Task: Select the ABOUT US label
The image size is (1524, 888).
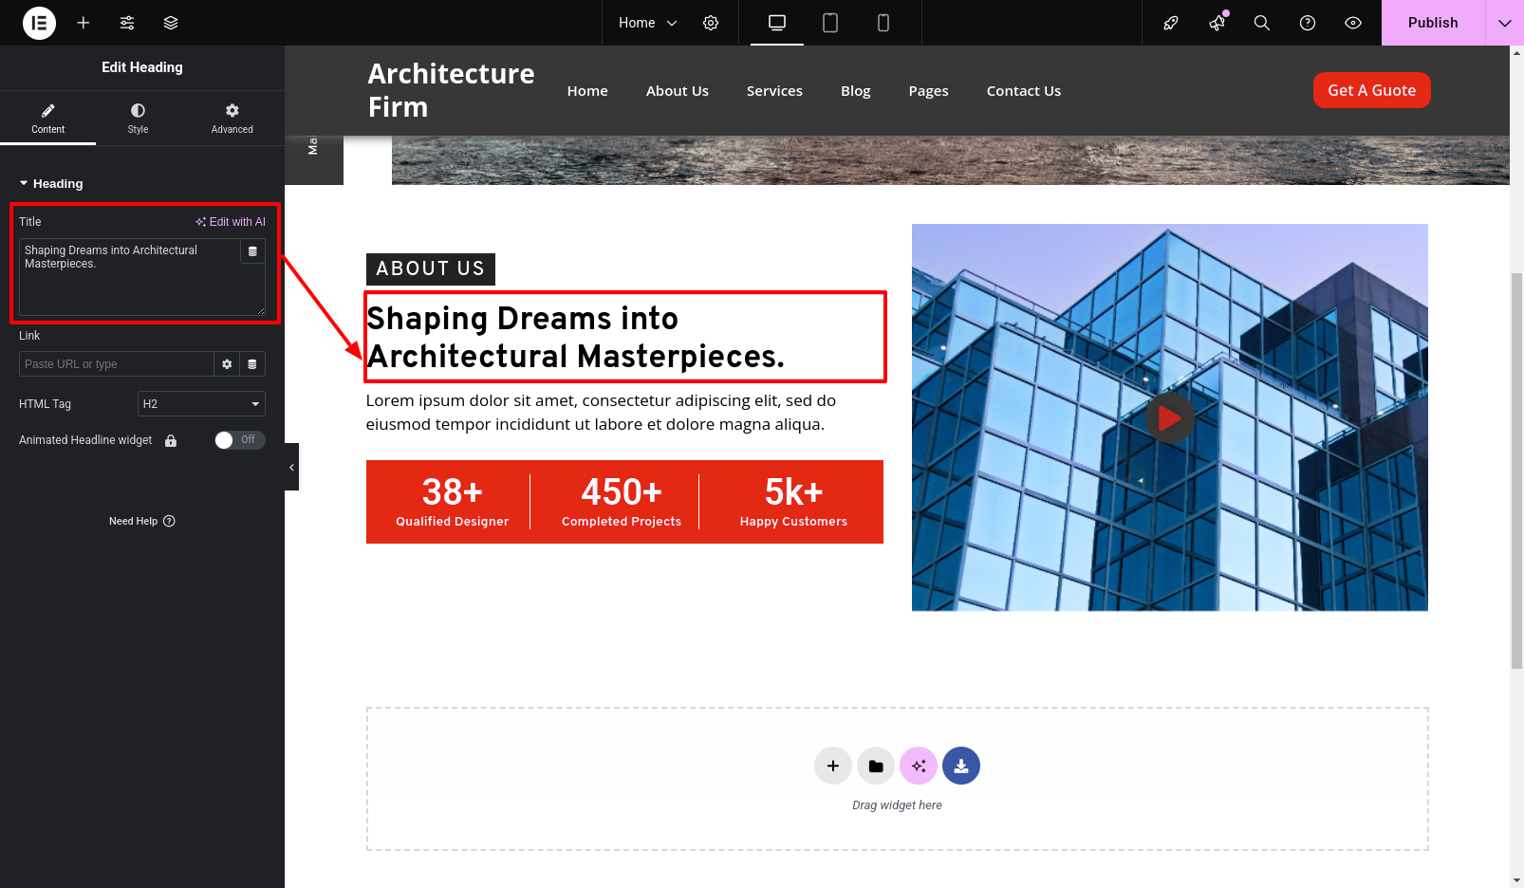Action: pyautogui.click(x=431, y=268)
